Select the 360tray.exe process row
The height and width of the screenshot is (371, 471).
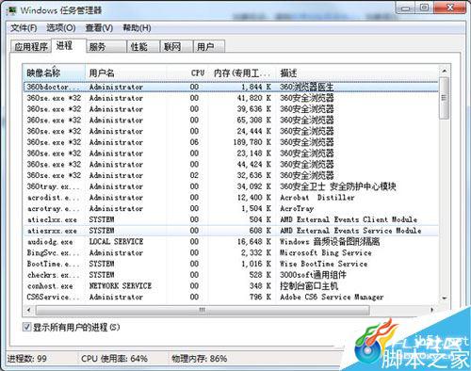click(x=231, y=186)
